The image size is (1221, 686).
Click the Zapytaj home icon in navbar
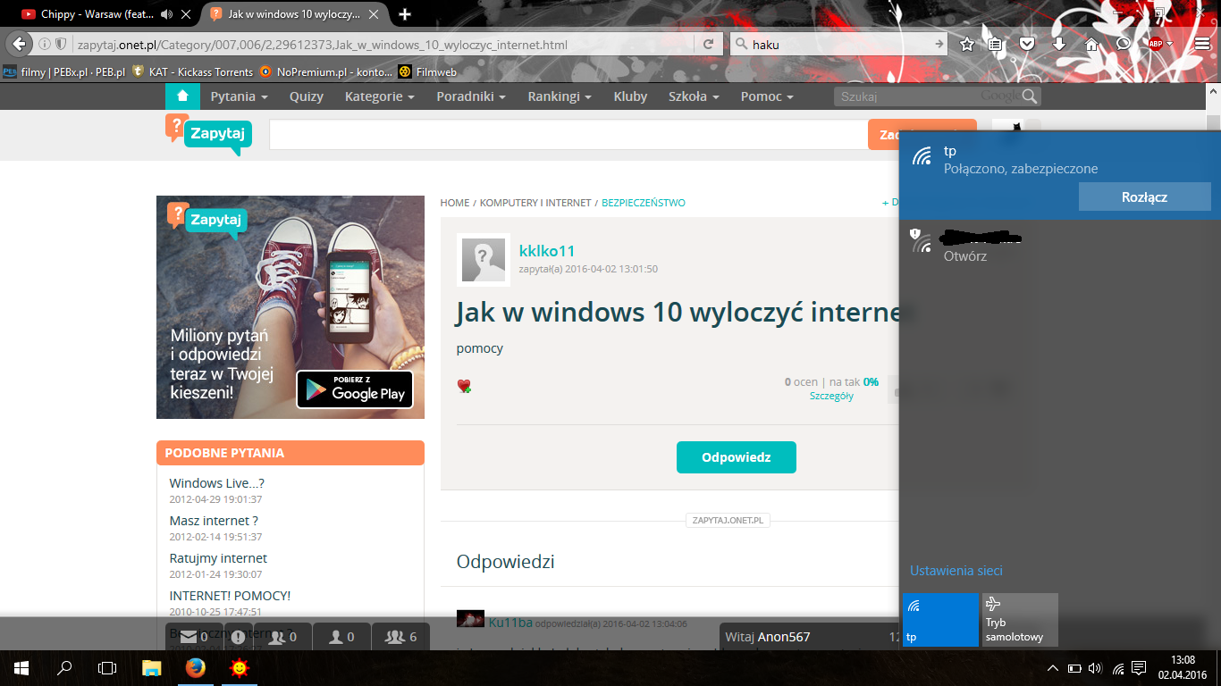tap(182, 96)
